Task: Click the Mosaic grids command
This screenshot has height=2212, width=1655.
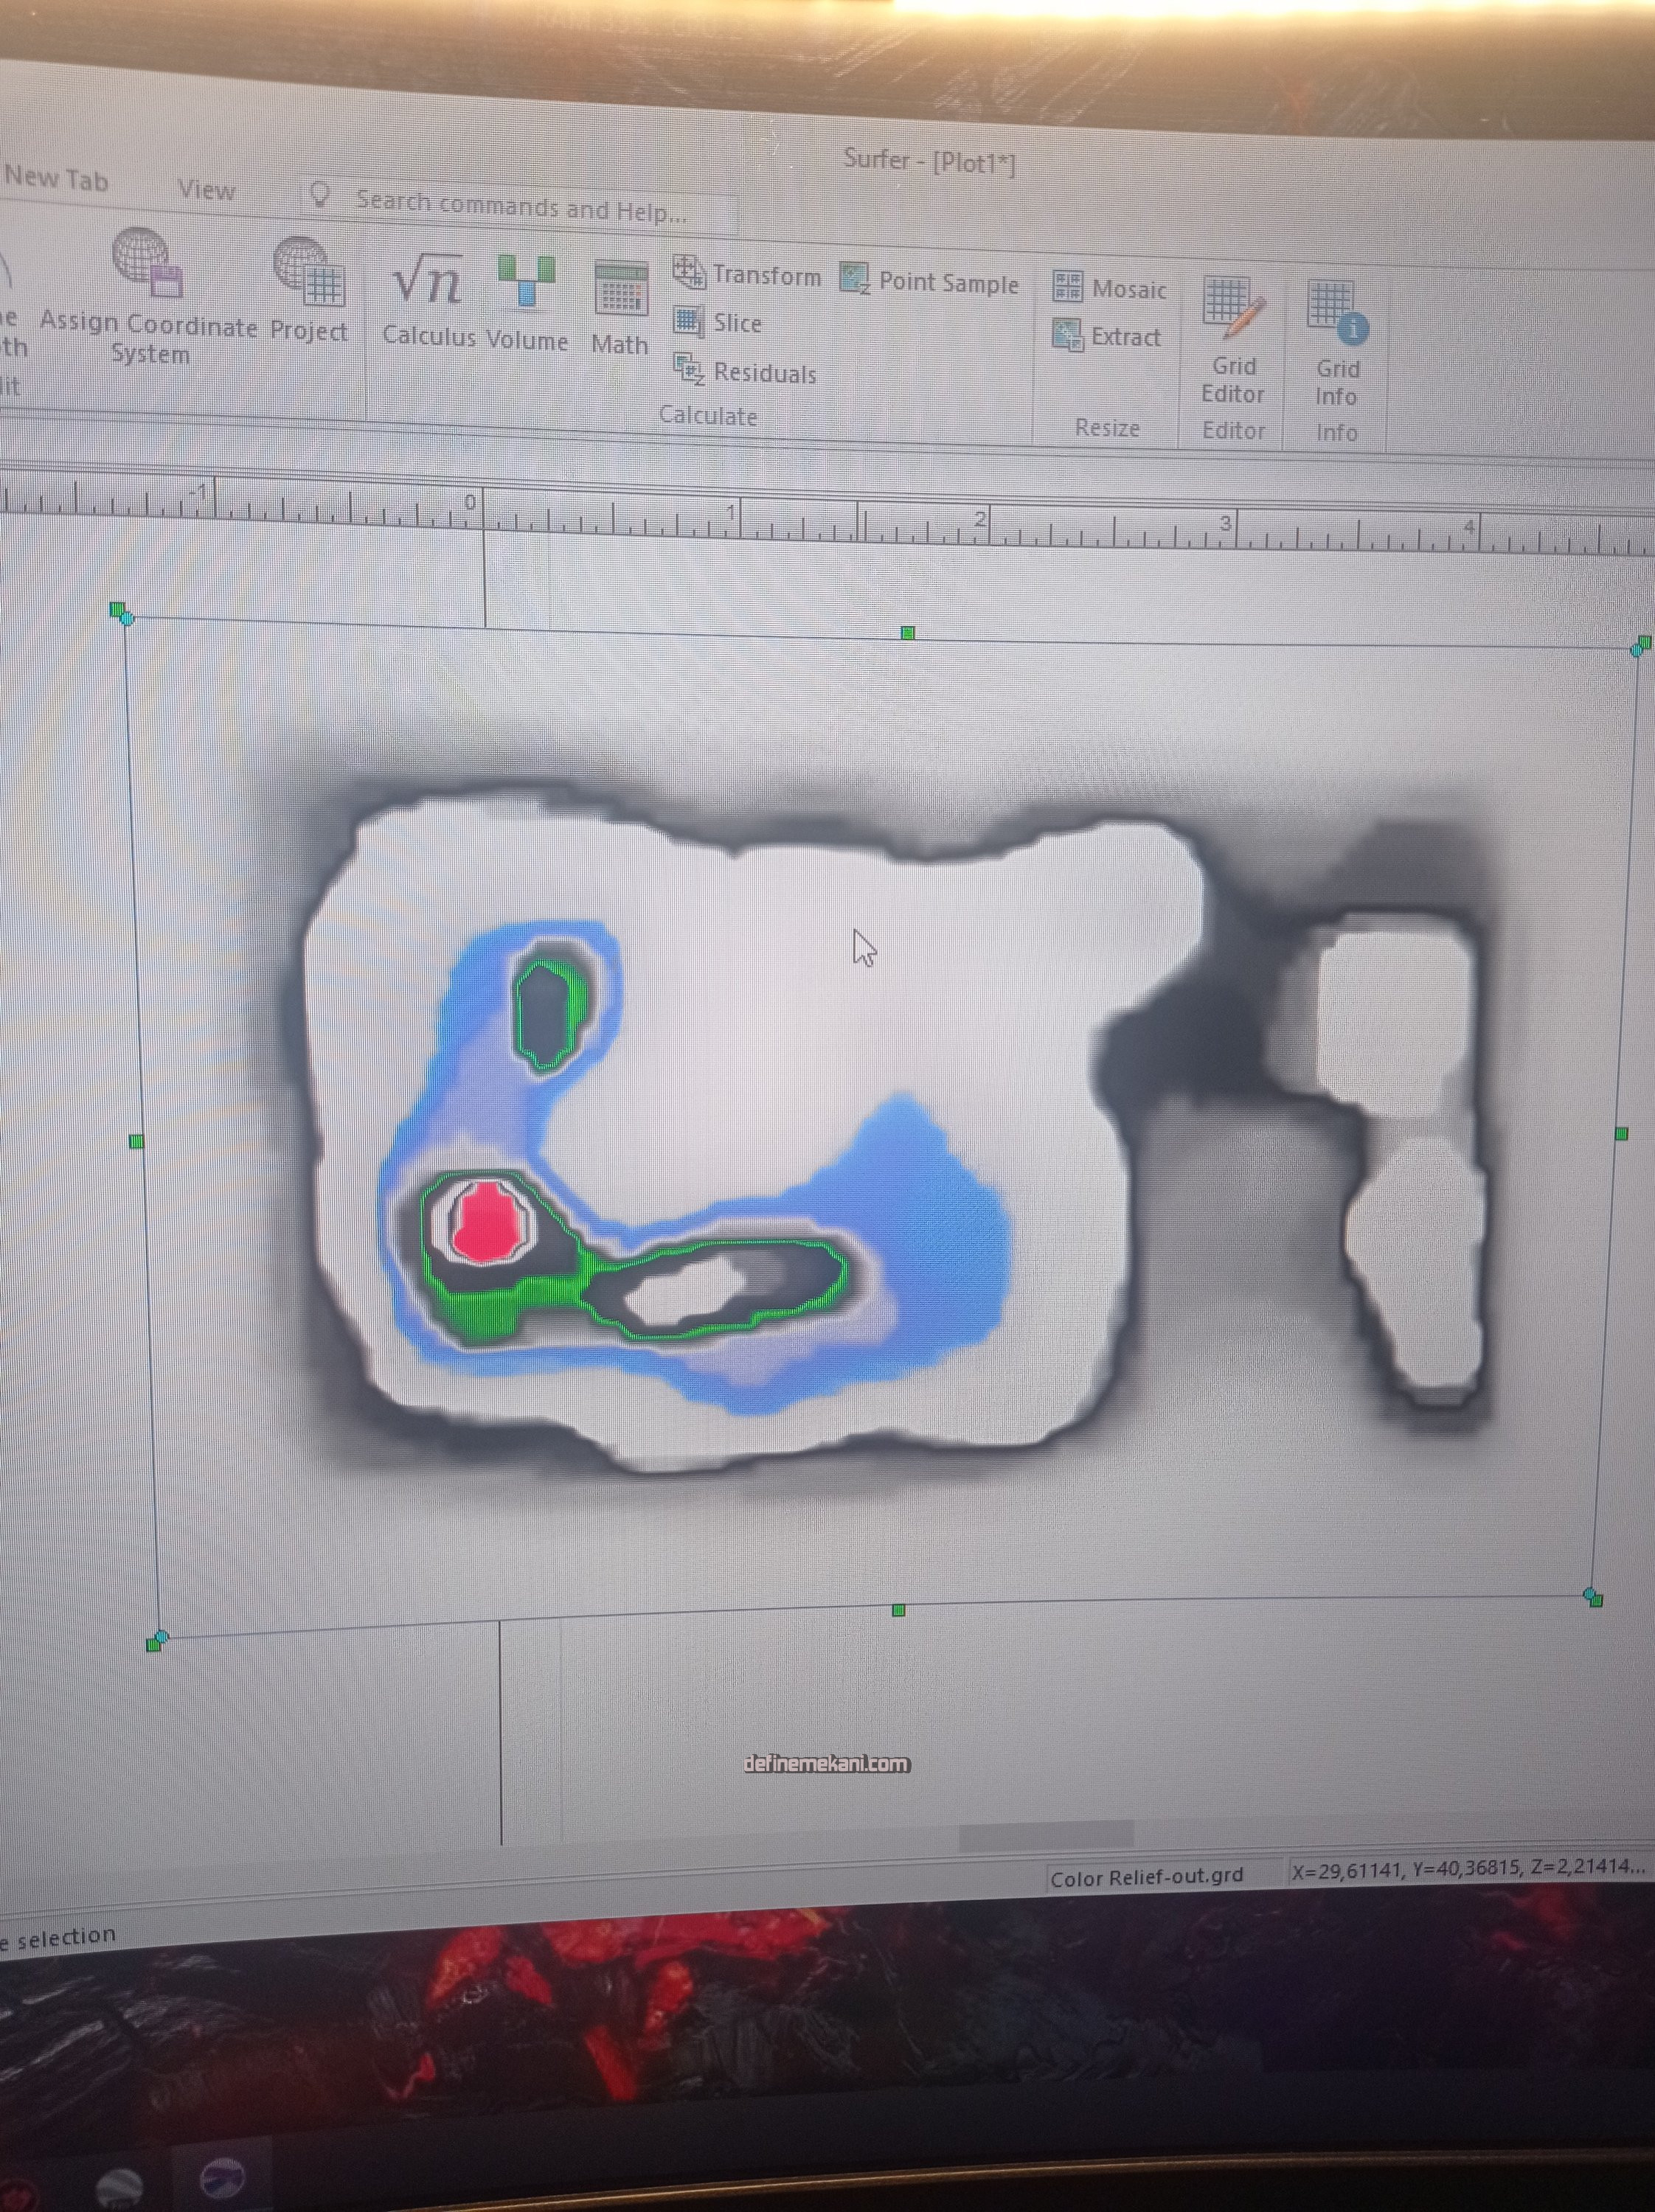Action: tap(1110, 288)
